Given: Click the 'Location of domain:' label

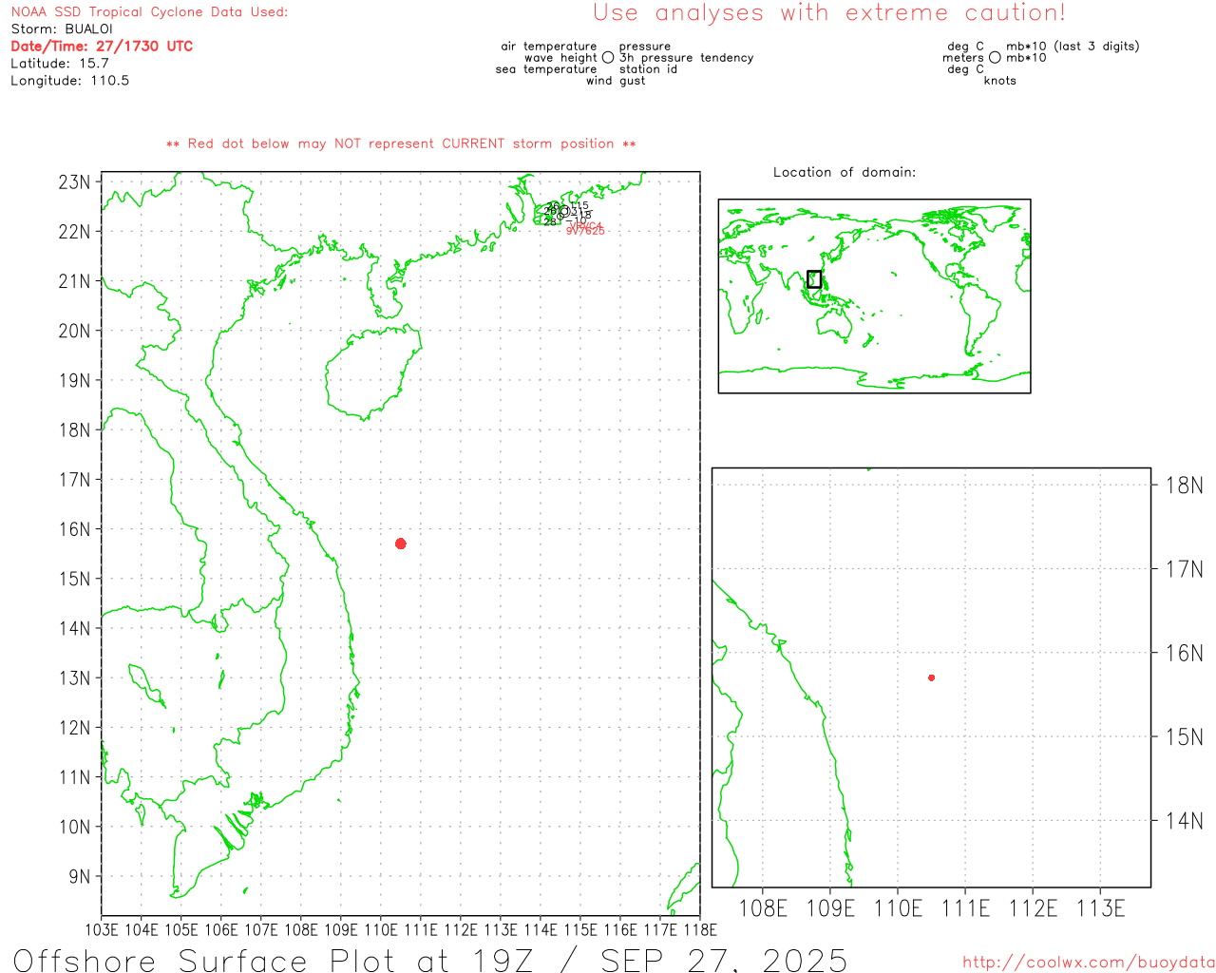Looking at the screenshot, I should 844,172.
